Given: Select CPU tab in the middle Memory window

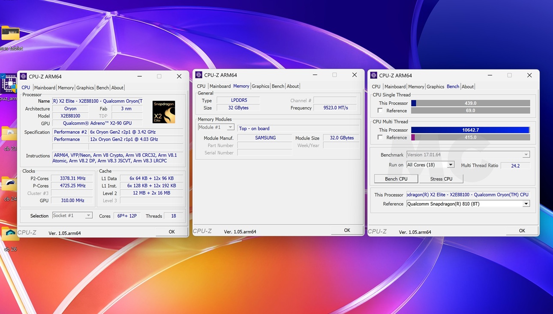Looking at the screenshot, I should [x=201, y=86].
